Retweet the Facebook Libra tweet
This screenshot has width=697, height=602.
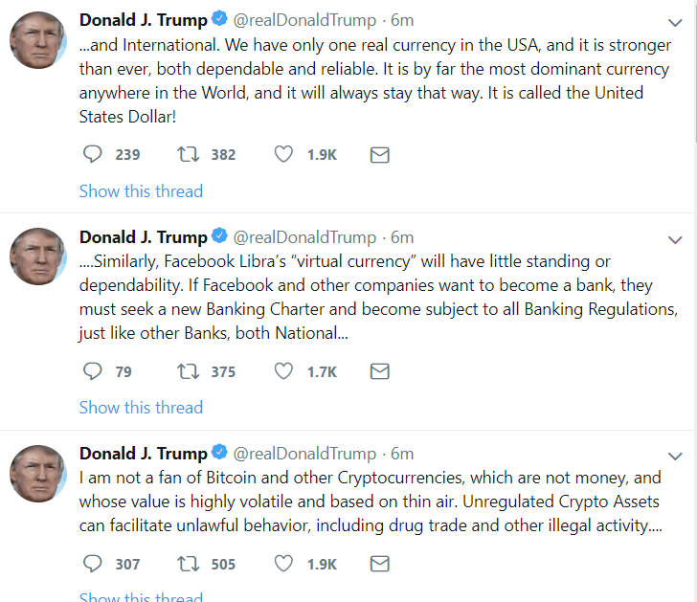click(x=189, y=371)
